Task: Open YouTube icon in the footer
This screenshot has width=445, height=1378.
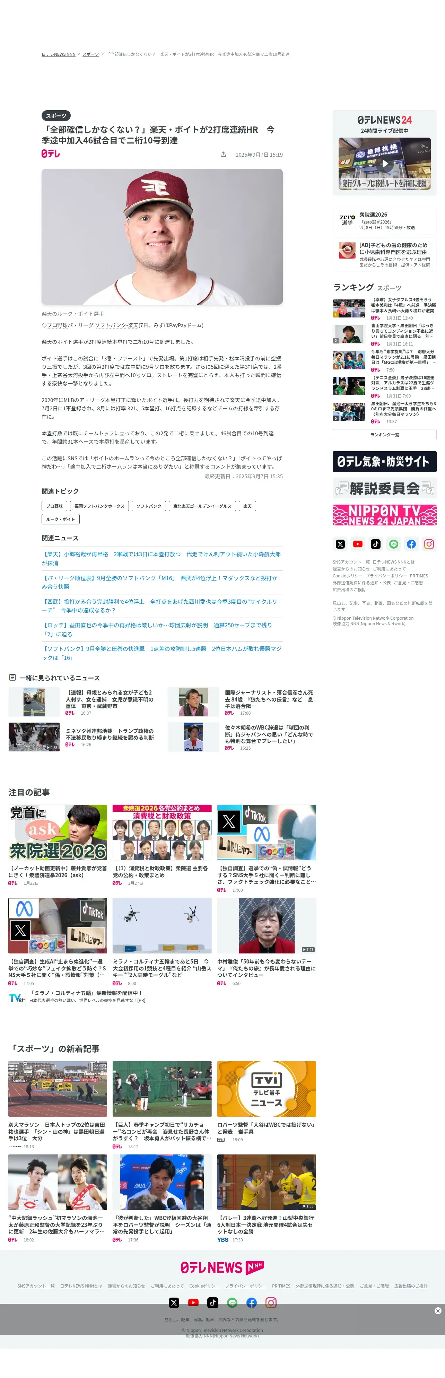Action: point(194,1302)
